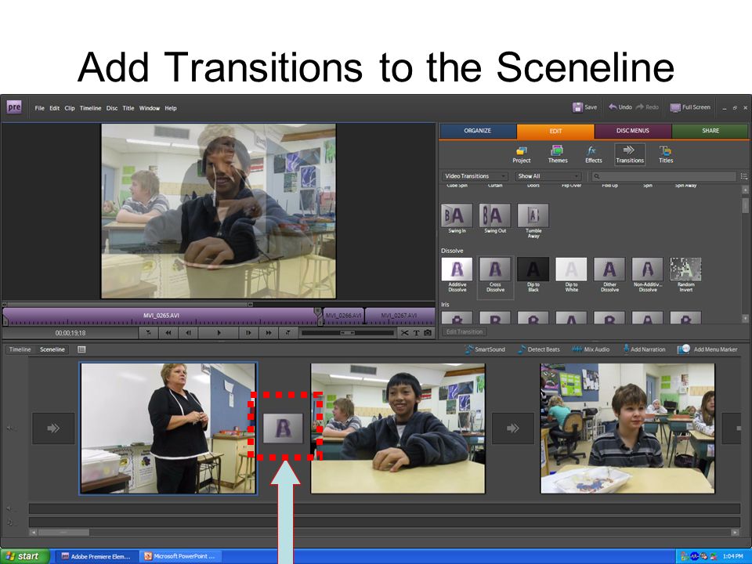
Task: Click the Mix Audio button
Action: 591,349
